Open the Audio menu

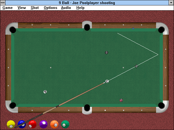[66, 8]
